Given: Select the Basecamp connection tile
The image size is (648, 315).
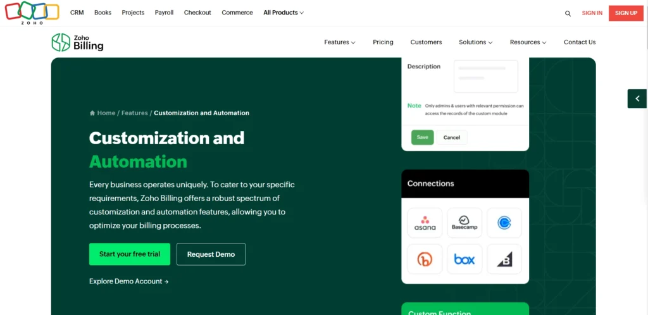Looking at the screenshot, I should coord(464,223).
